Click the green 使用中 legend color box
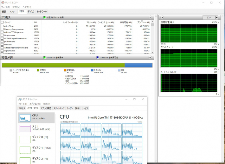Viewport: 225px width, 164px height. tap(37, 70)
